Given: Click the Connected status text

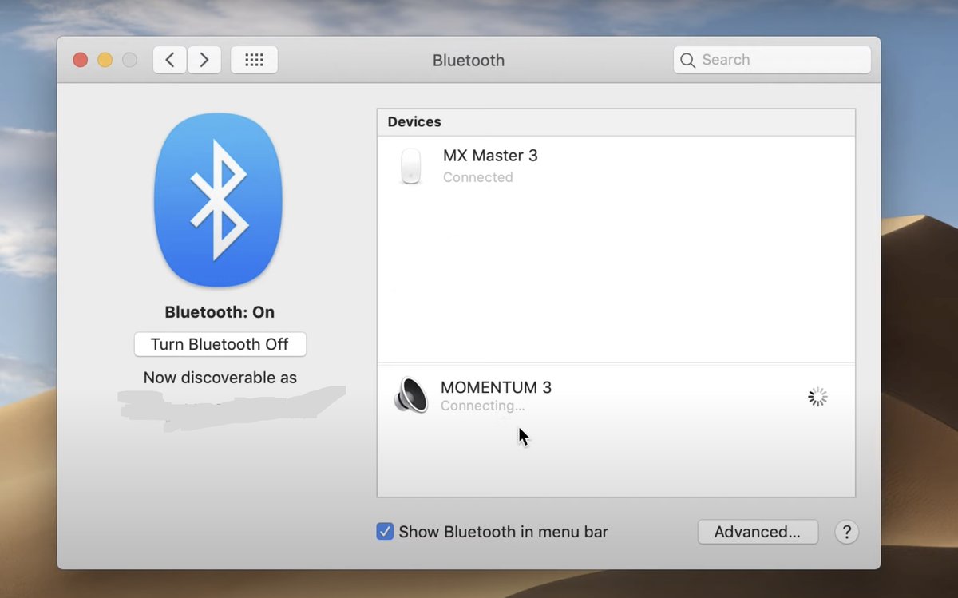Looking at the screenshot, I should point(477,177).
